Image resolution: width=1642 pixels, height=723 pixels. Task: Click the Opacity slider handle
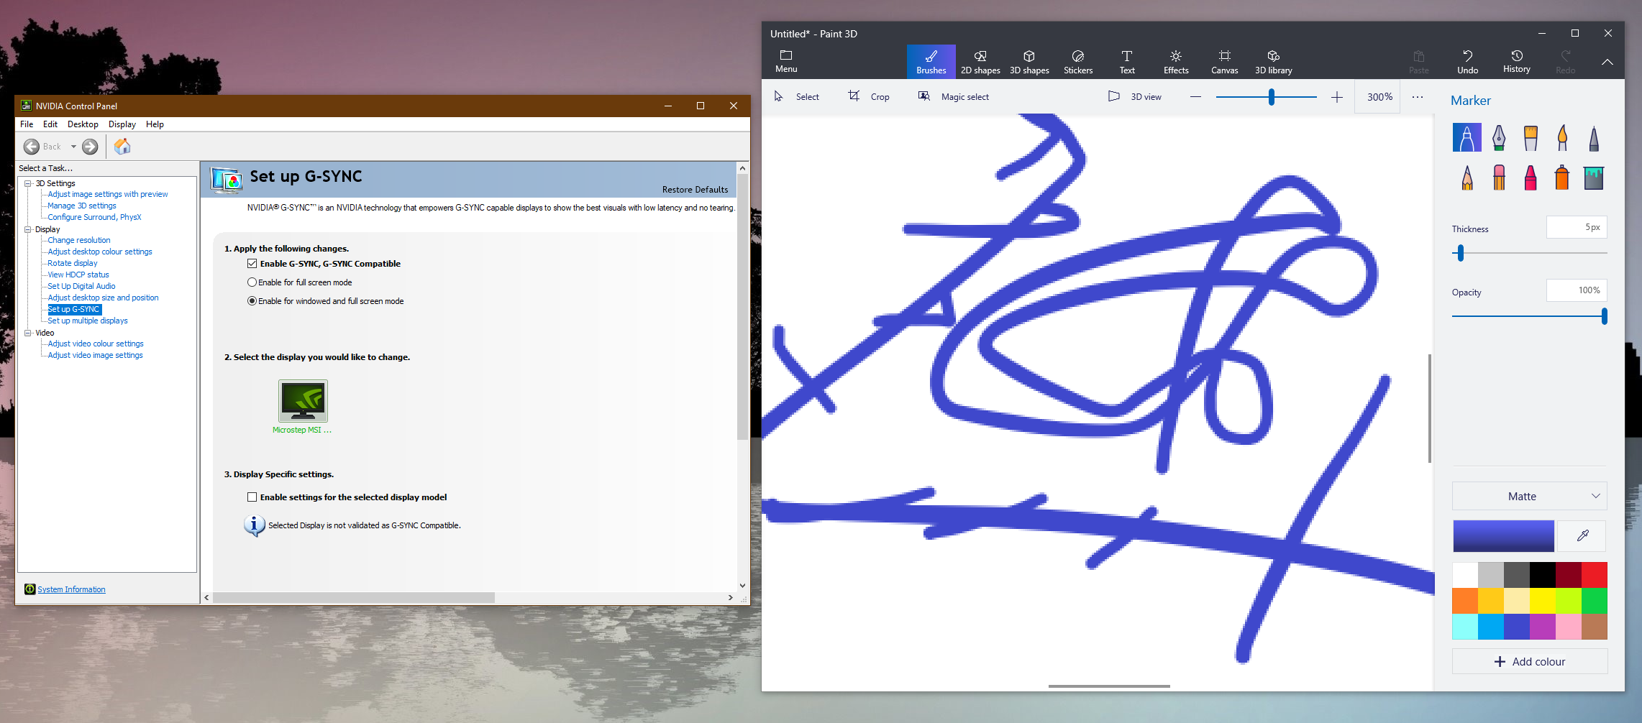point(1605,316)
